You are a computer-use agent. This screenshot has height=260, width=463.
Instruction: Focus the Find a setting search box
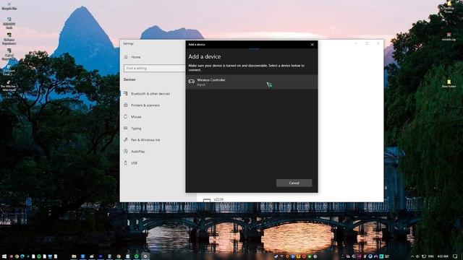(154, 68)
